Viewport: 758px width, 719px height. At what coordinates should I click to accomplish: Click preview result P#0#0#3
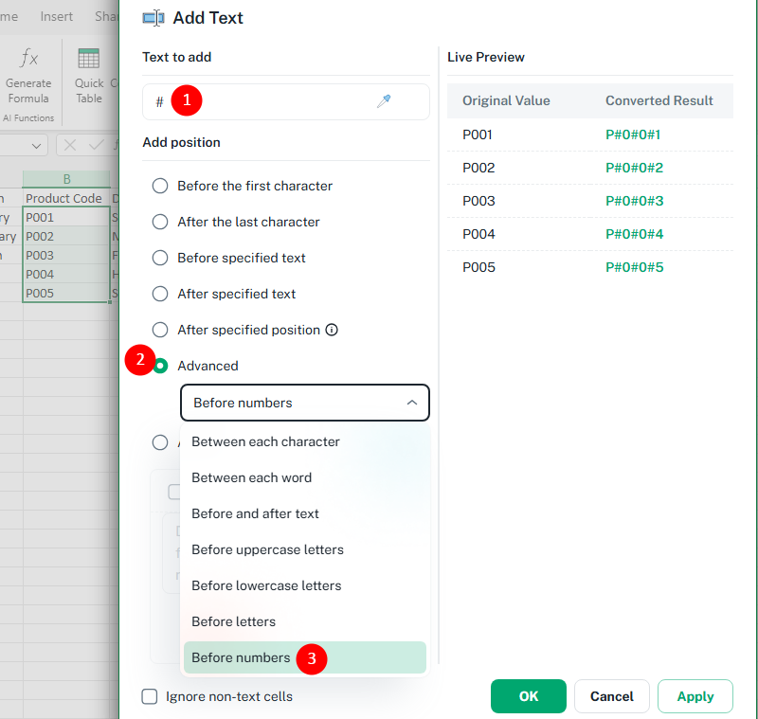click(634, 201)
